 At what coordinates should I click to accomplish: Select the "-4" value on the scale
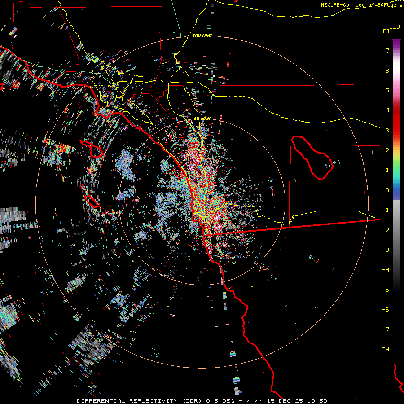pyautogui.click(x=386, y=270)
